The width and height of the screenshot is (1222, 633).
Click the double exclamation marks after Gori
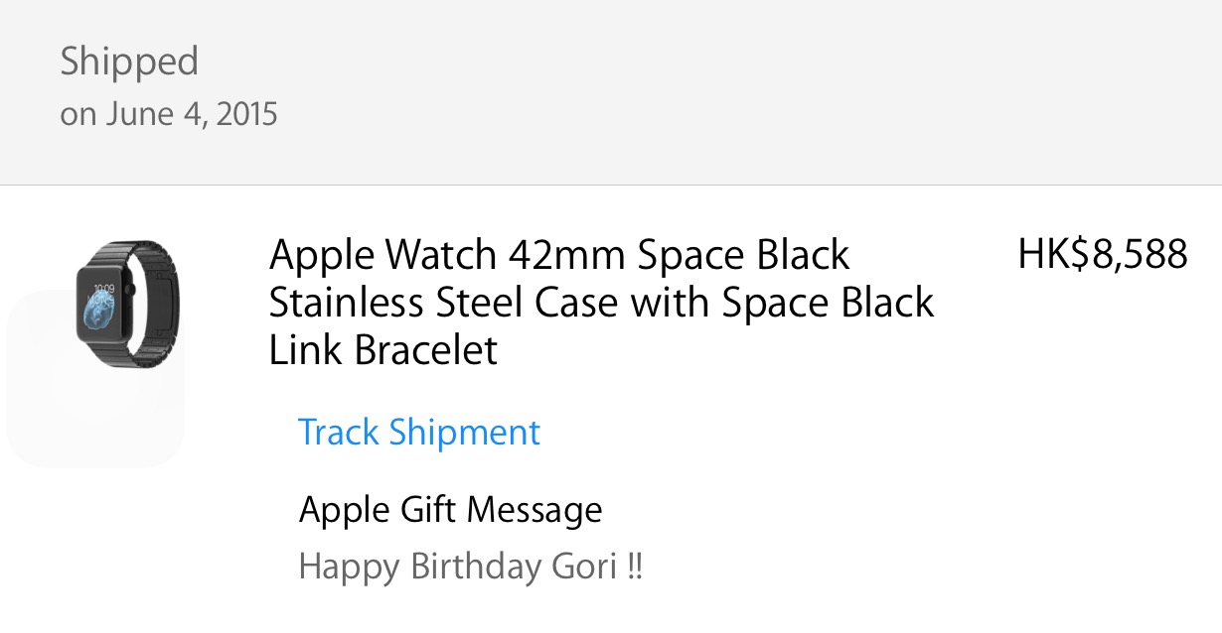635,568
